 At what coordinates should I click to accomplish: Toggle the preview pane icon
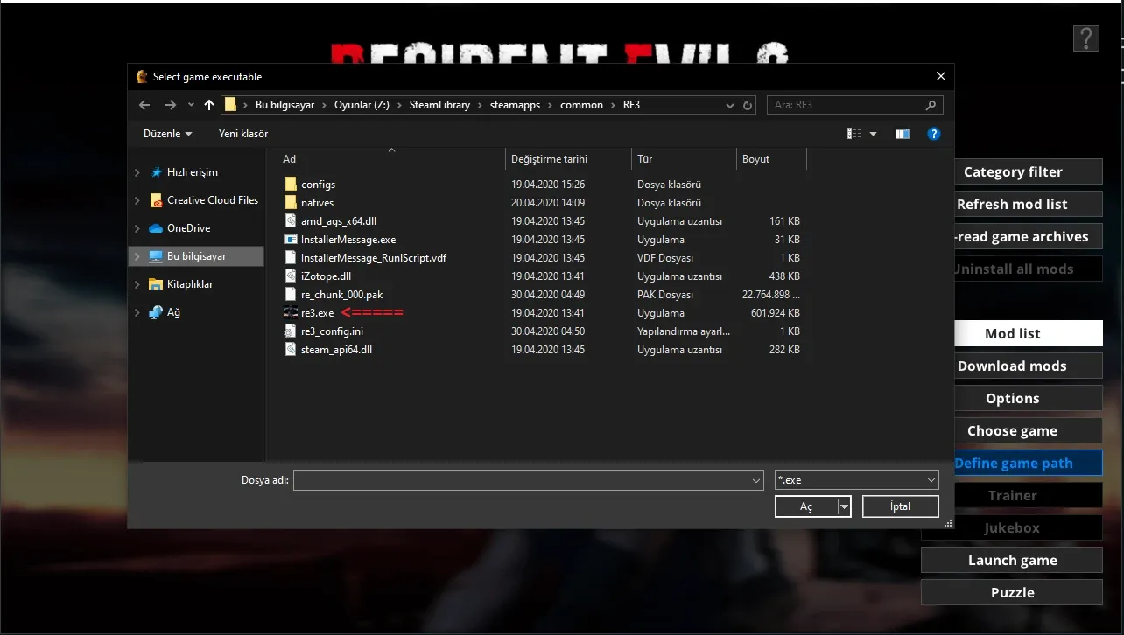pos(902,134)
